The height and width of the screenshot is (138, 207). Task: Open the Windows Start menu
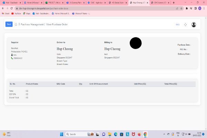click(62, 134)
